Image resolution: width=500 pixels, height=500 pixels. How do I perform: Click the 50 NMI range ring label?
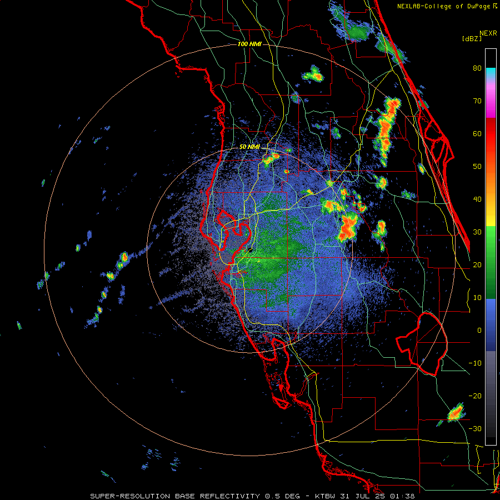coord(249,147)
